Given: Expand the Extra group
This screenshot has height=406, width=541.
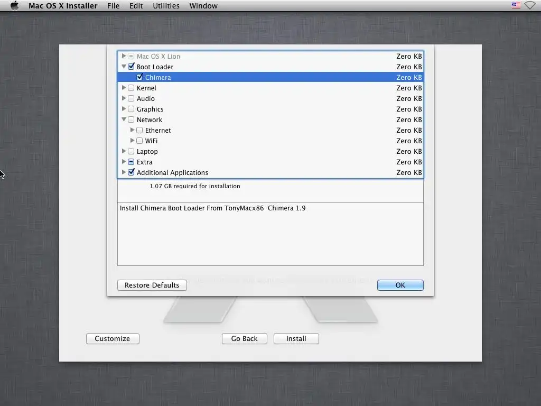Looking at the screenshot, I should click(124, 161).
